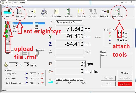Image resolution: width=136 pixels, height=93 pixels.
Task: Click magazine slot 3 green indicator
Action: (6, 31)
